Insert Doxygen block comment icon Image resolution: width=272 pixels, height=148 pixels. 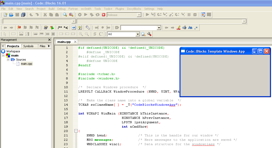(60, 28)
